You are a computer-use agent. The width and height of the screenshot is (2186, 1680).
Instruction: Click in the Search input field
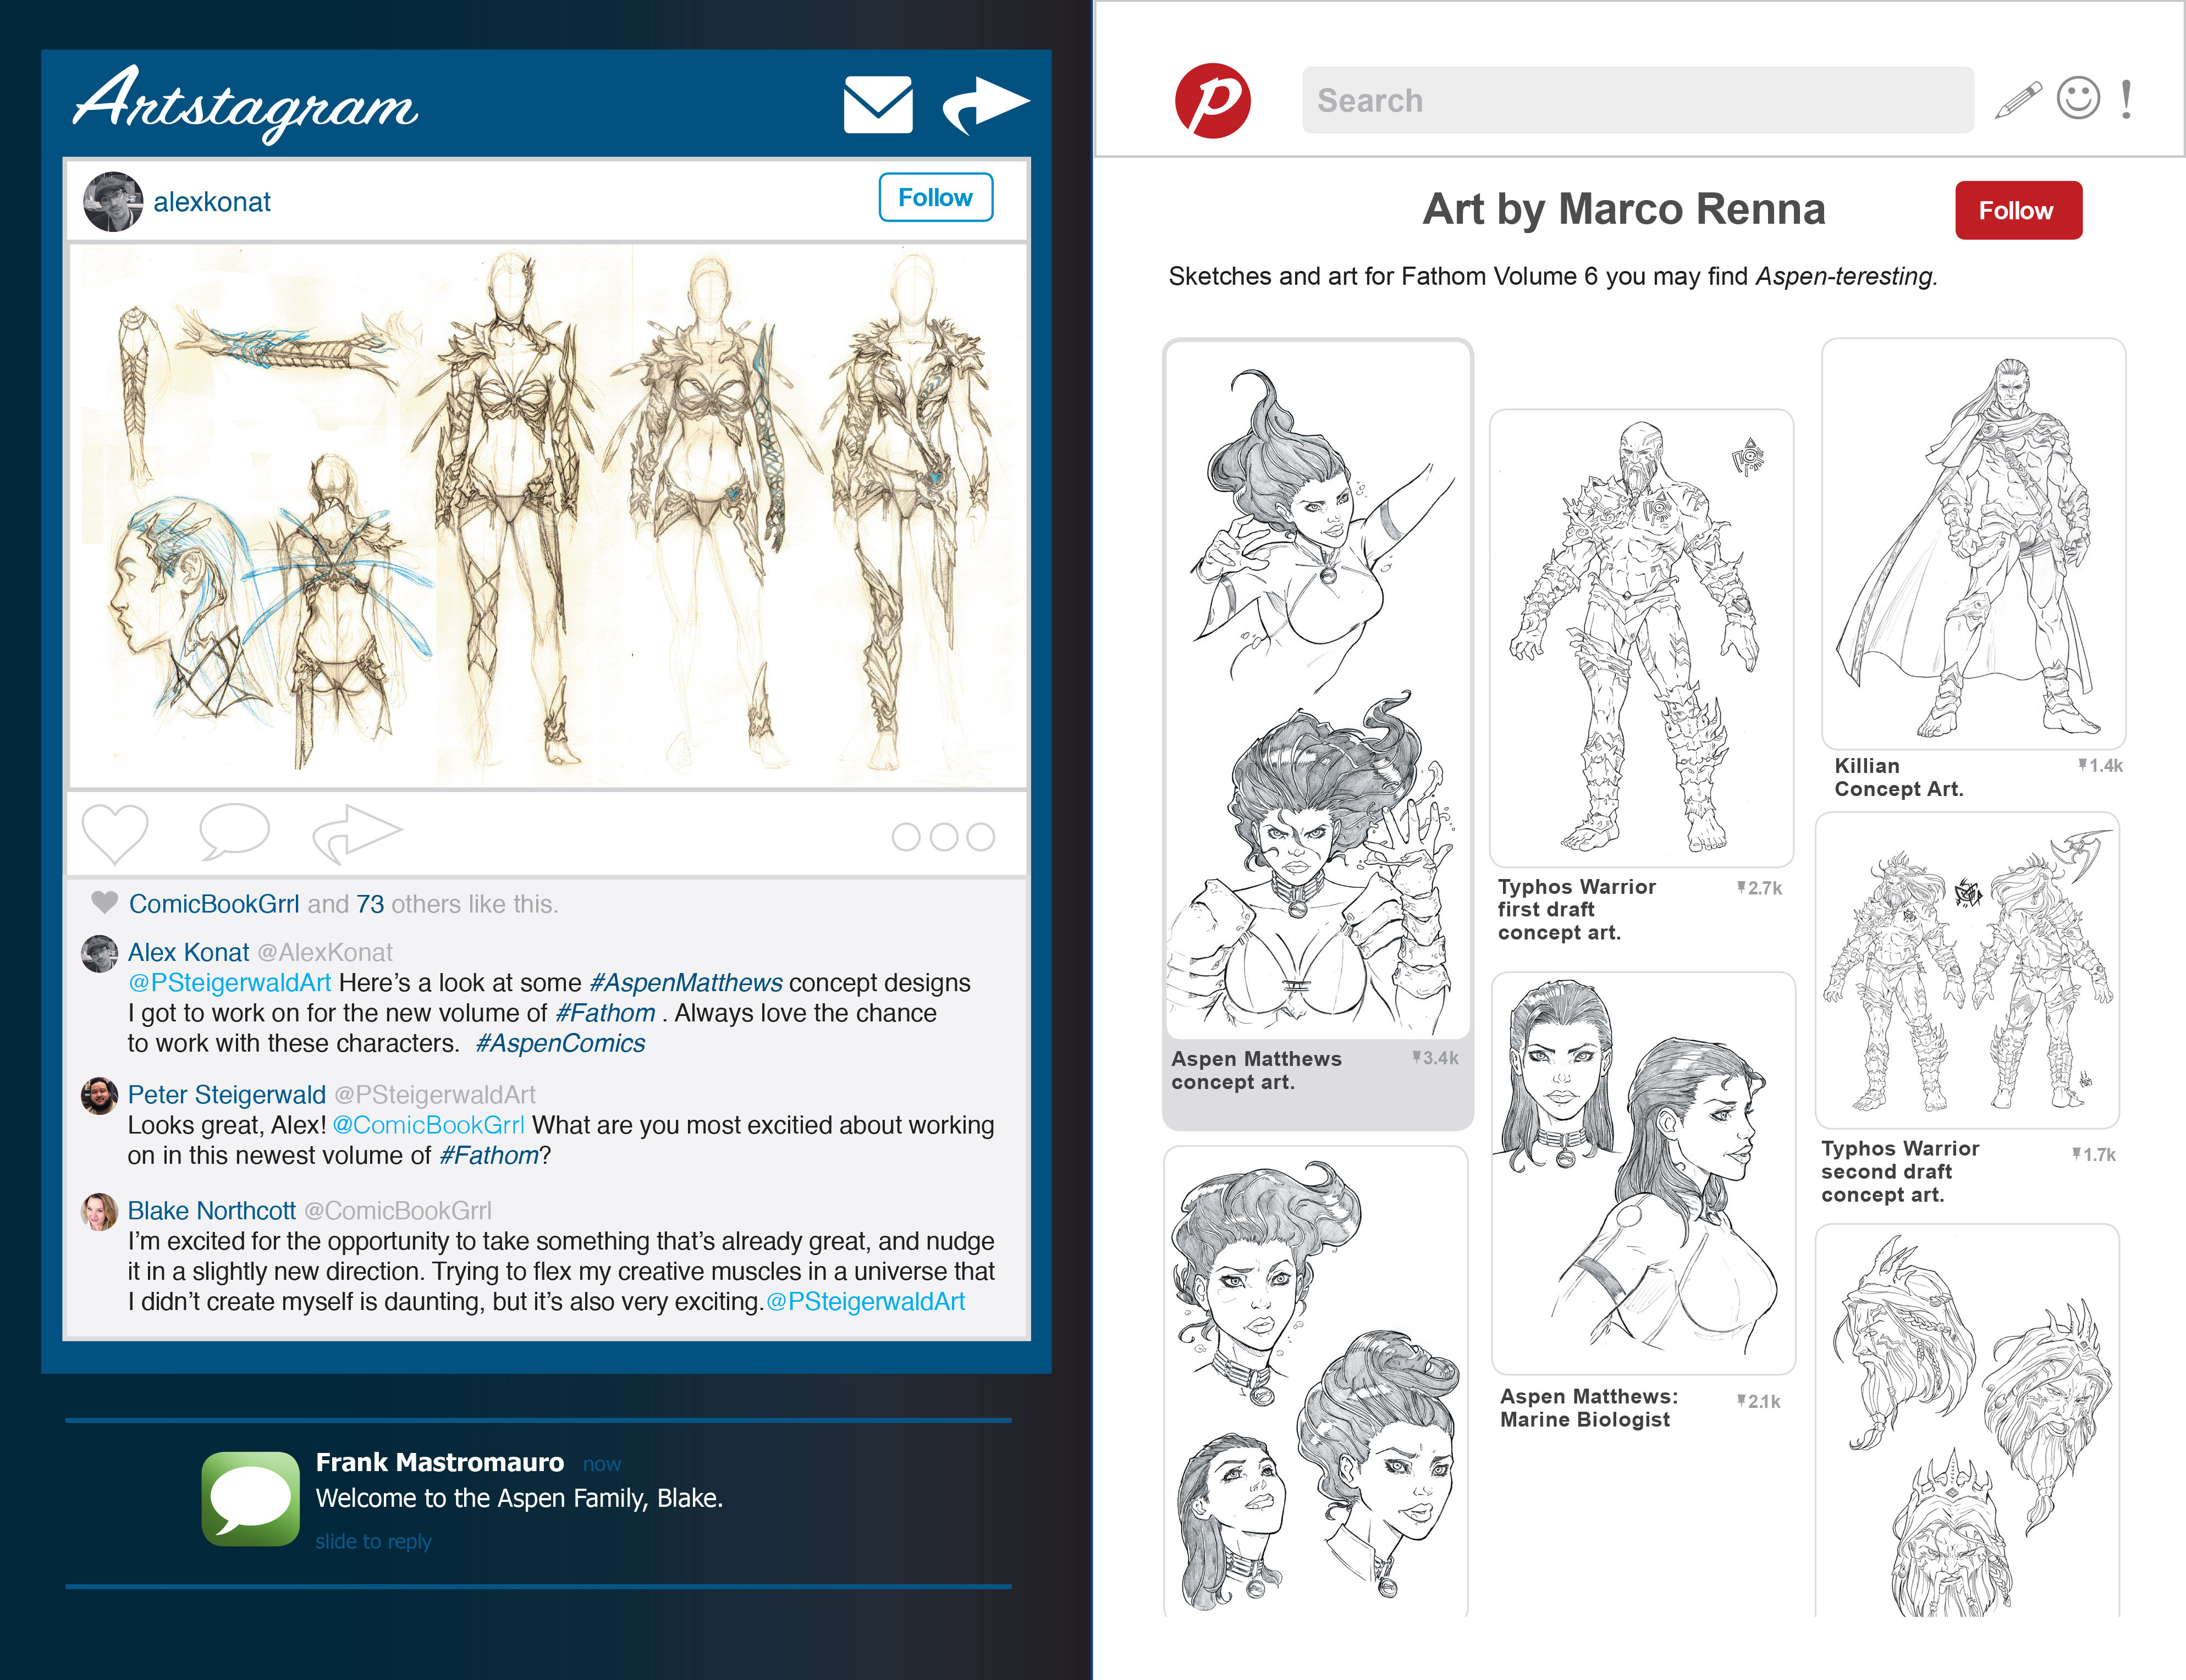1637,101
